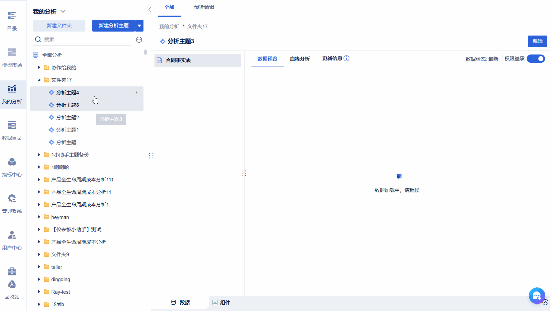Select 分析主题2 in the tree

pos(67,118)
